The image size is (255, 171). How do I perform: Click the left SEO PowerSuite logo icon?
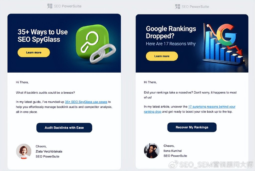(x=50, y=6)
